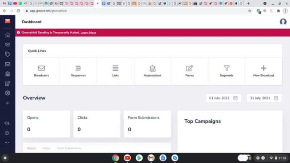Screen dimensions: 290x163
Task: Open sidebar Automations robot icon
Action: [x=8, y=74]
